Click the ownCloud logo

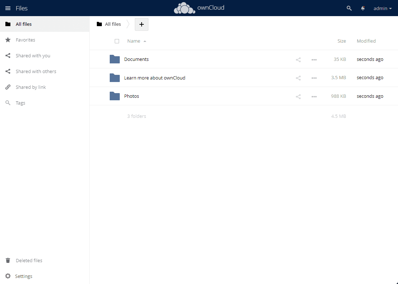[x=199, y=8]
